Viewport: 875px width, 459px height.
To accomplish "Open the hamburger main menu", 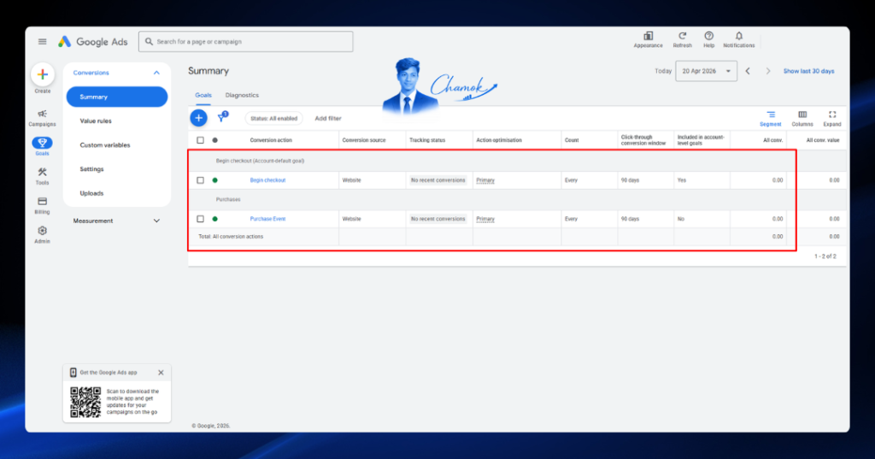I will pyautogui.click(x=43, y=41).
